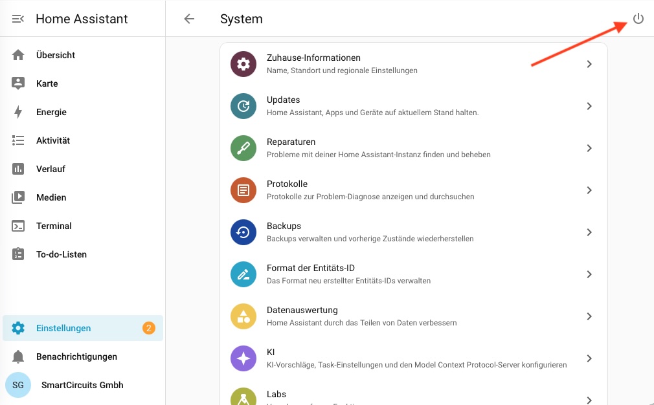Screen dimensions: 654x405
Task: Open Benachrichtigungen in the sidebar
Action: point(83,356)
